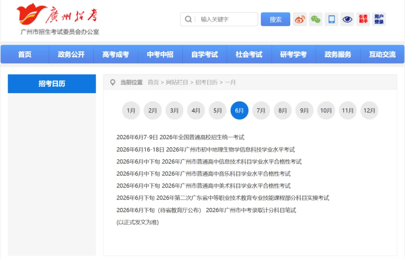Open the WeChat icon in the header
This screenshot has height=259, width=405.
(x=315, y=19)
